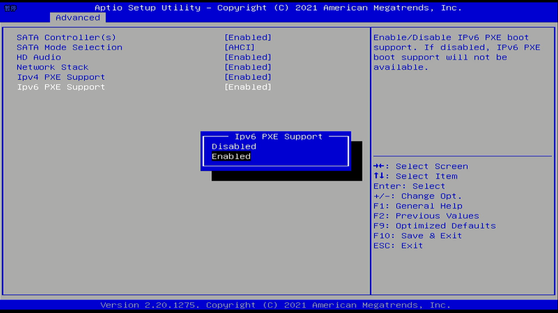Click the left-right arrows Select Screen icon
This screenshot has width=558, height=313.
click(x=378, y=166)
